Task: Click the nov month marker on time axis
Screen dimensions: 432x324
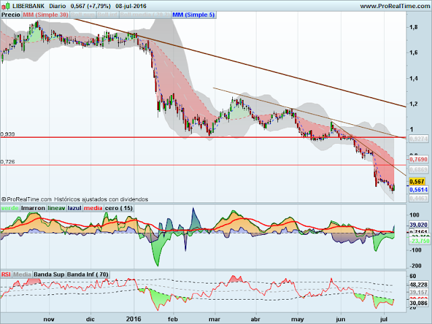Action: [49, 319]
